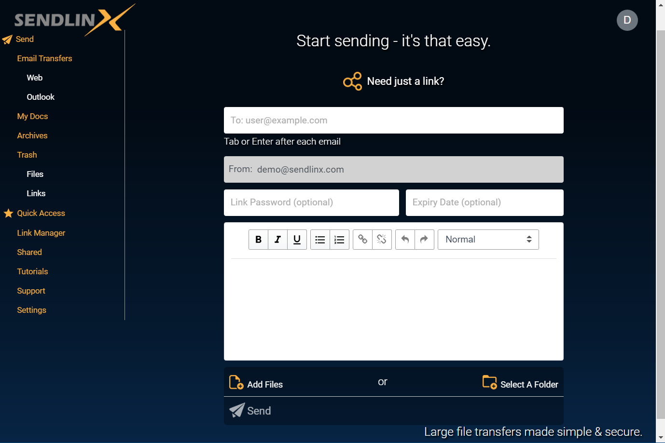This screenshot has width=665, height=443.
Task: Open Send in the sidebar
Action: [25, 40]
